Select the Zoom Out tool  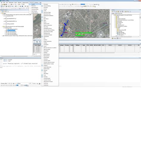coord(3,6)
